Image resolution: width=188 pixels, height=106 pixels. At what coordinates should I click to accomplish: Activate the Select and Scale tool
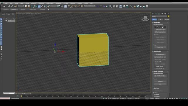point(45,6)
